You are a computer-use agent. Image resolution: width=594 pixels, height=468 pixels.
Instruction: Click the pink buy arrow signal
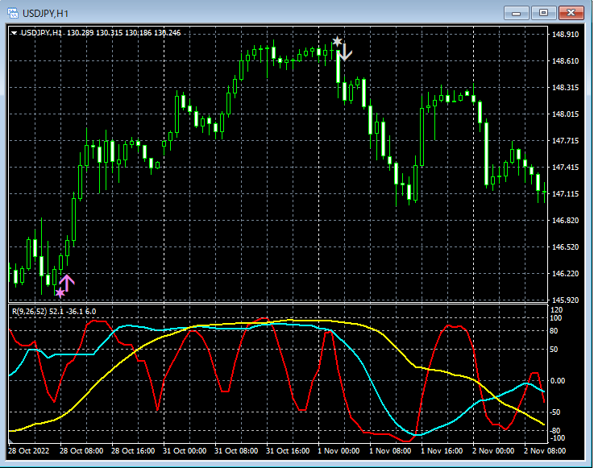pos(67,282)
